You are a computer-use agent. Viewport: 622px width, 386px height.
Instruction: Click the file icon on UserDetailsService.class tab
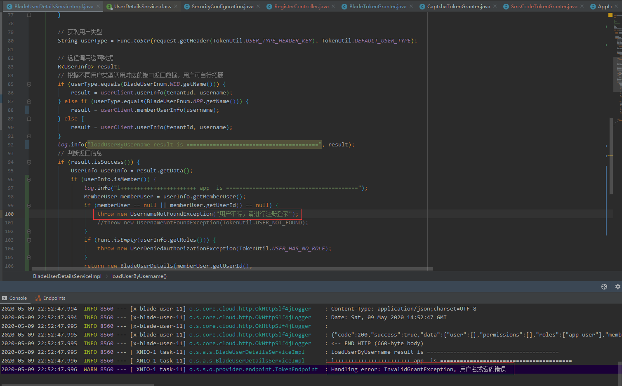tap(109, 7)
